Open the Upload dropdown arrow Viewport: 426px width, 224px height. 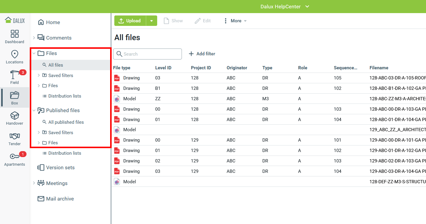152,21
